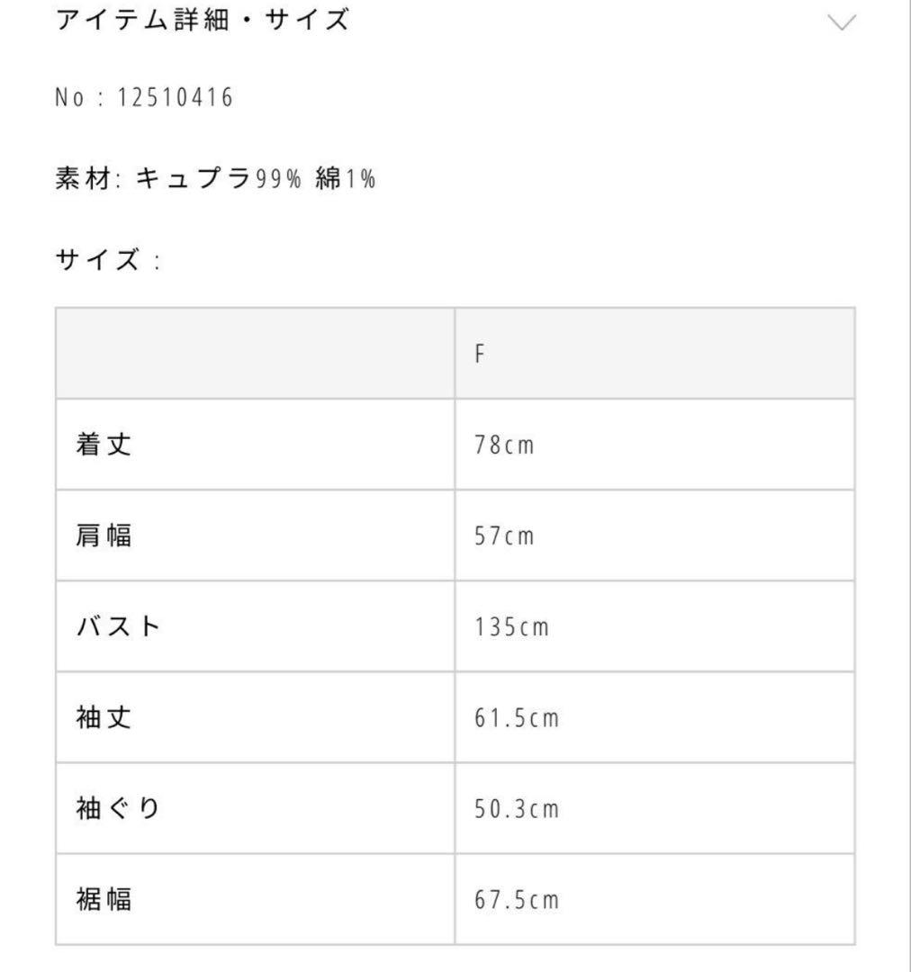Viewport: 911px width, 972px height.
Task: Click the 袖丈 row label
Action: point(104,717)
